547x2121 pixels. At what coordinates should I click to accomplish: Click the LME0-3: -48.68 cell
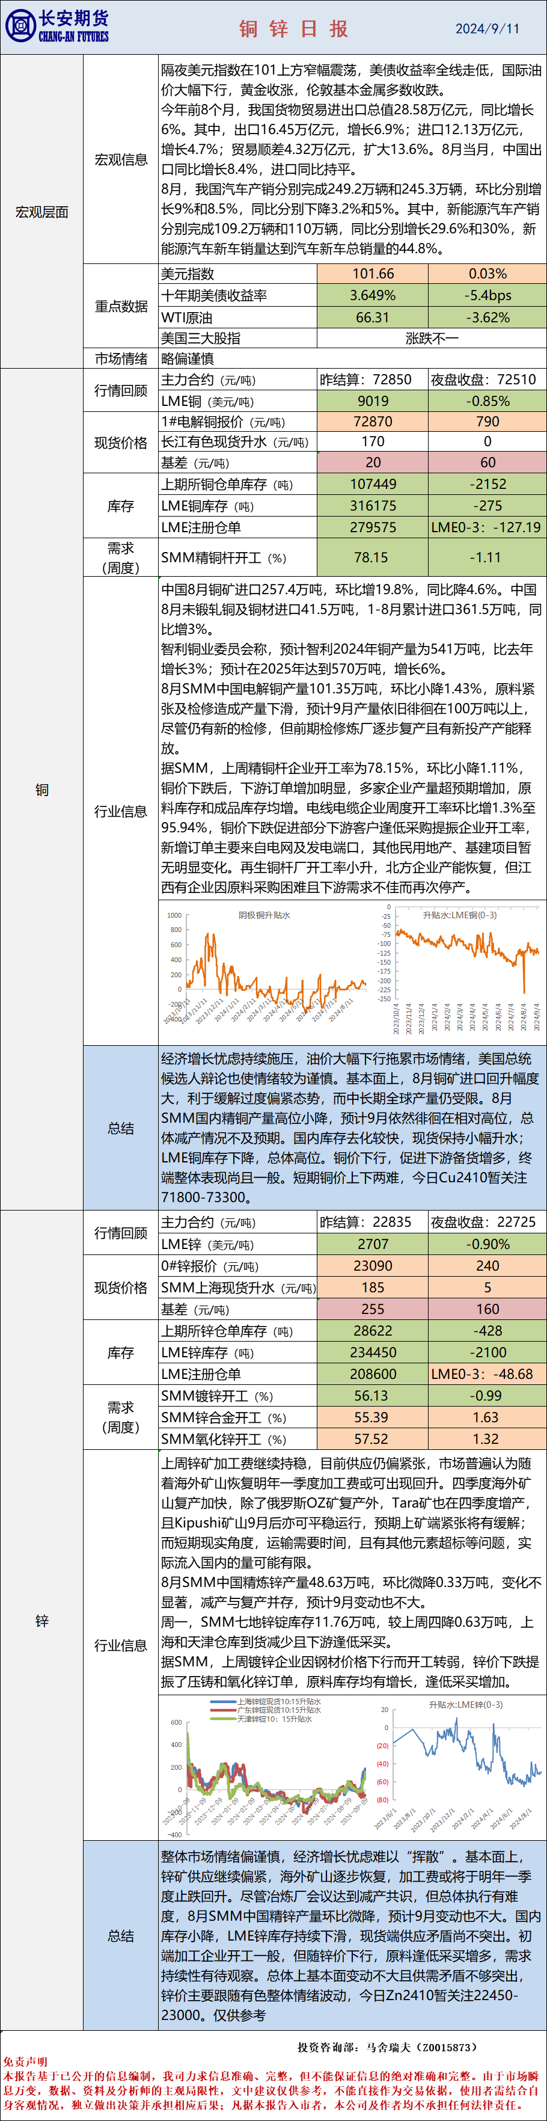tap(487, 1374)
